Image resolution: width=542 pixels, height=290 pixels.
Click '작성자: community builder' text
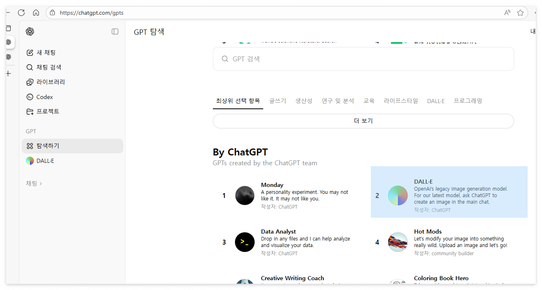point(444,253)
